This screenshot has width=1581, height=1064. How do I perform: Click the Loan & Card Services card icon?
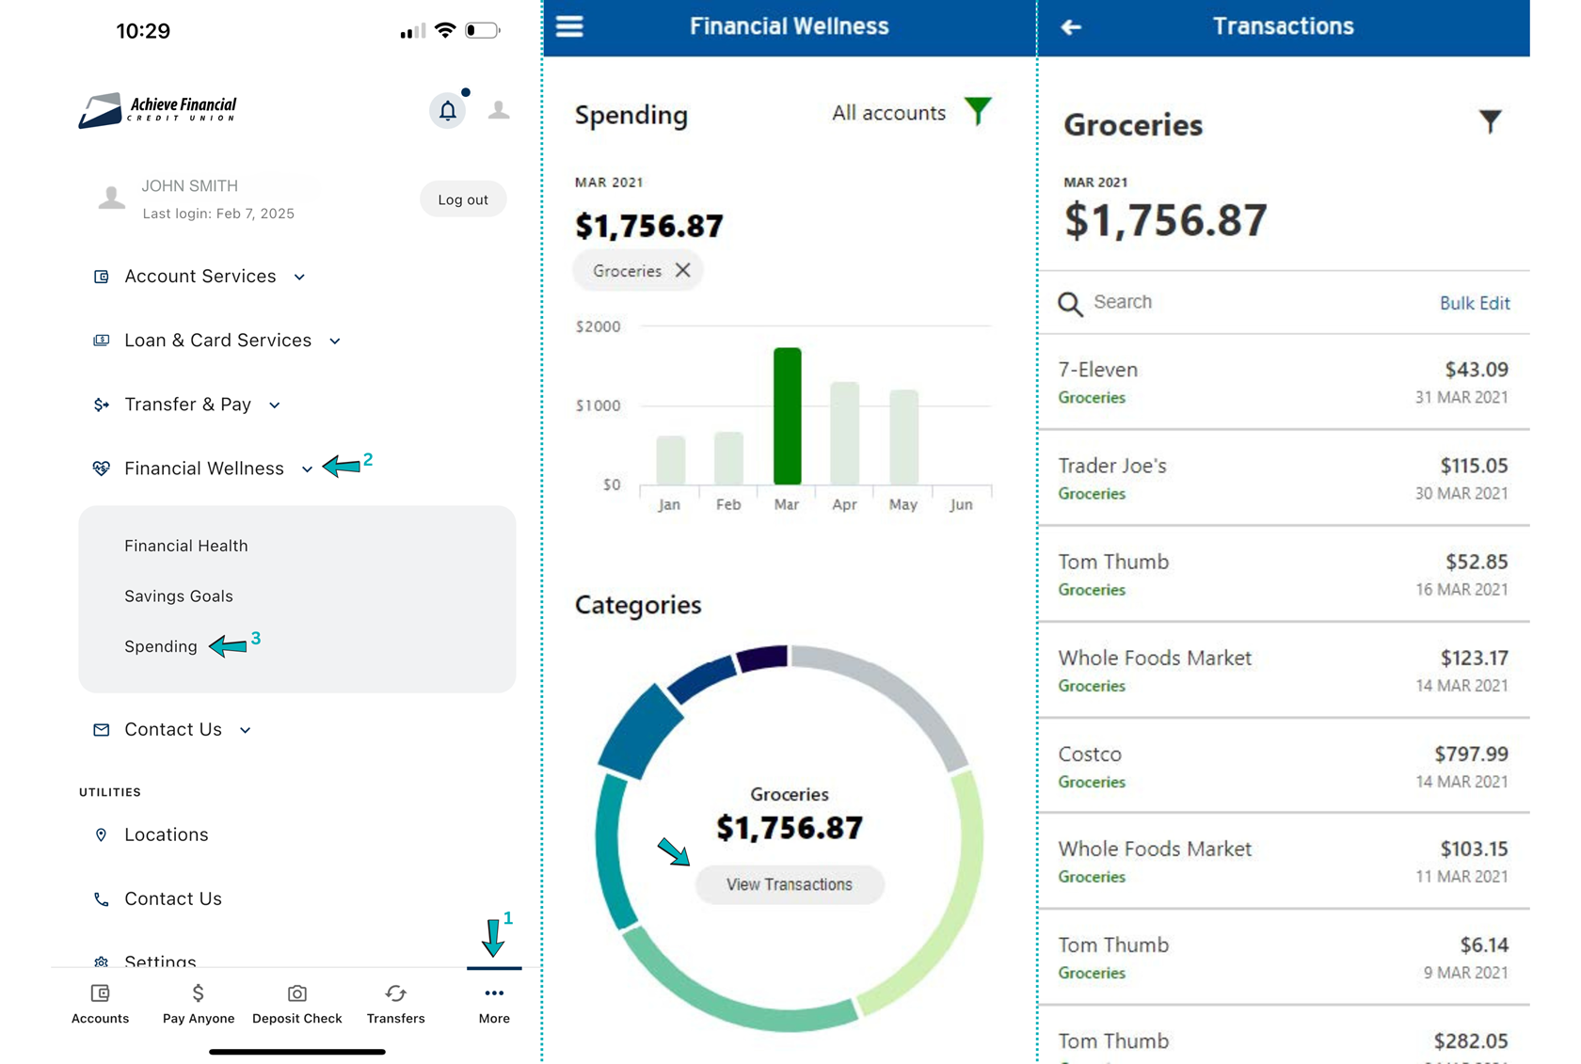tap(102, 341)
